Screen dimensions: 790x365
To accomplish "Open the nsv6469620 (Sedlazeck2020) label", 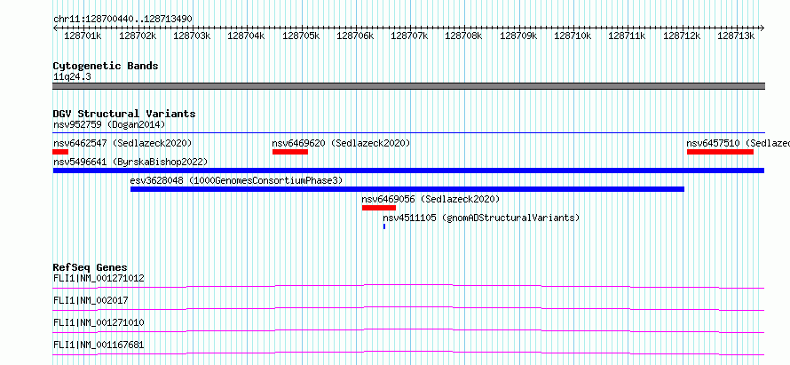I will pos(341,143).
